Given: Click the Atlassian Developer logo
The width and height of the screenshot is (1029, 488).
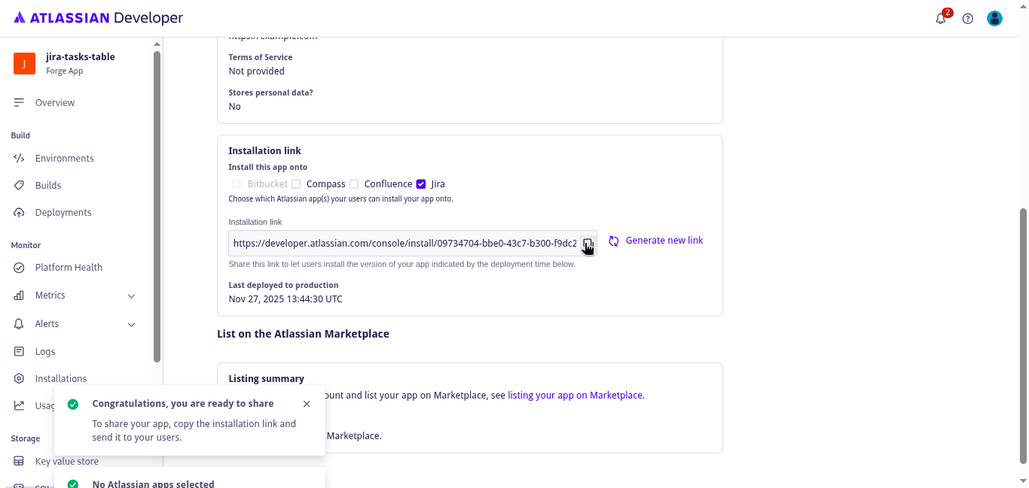Looking at the screenshot, I should click(x=98, y=18).
